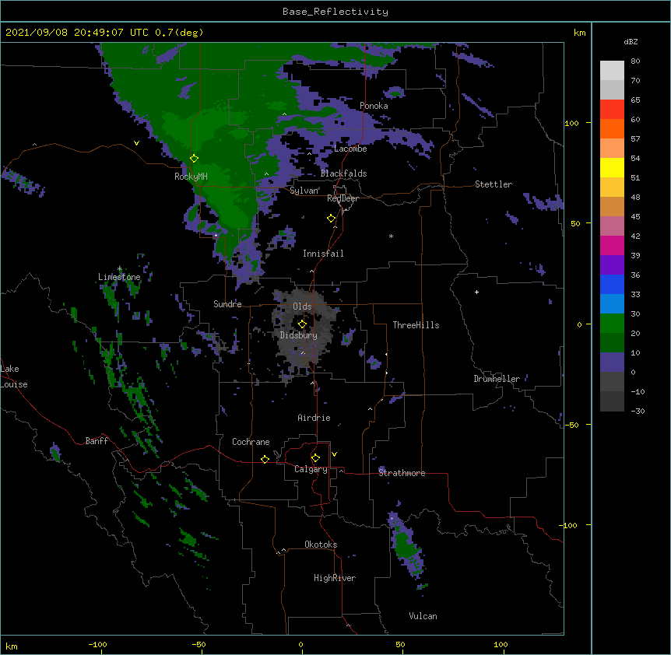Select the yellow diamond marker above Calgary label

[315, 458]
